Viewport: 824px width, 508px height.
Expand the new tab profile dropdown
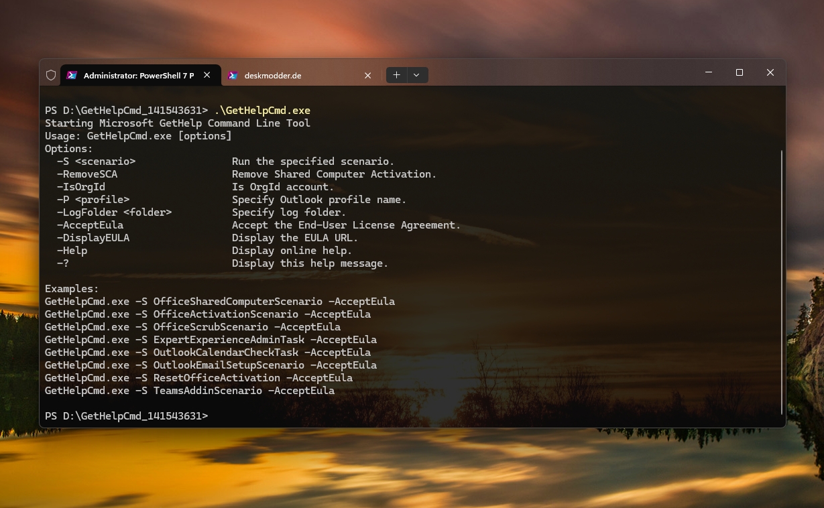pos(416,75)
